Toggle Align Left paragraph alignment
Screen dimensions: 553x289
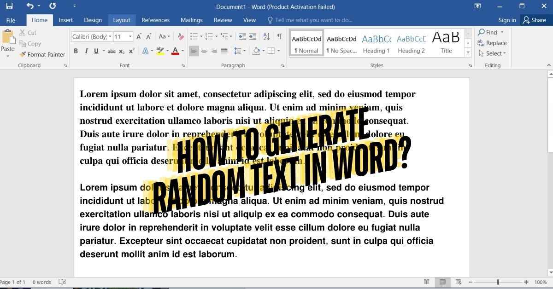194,51
